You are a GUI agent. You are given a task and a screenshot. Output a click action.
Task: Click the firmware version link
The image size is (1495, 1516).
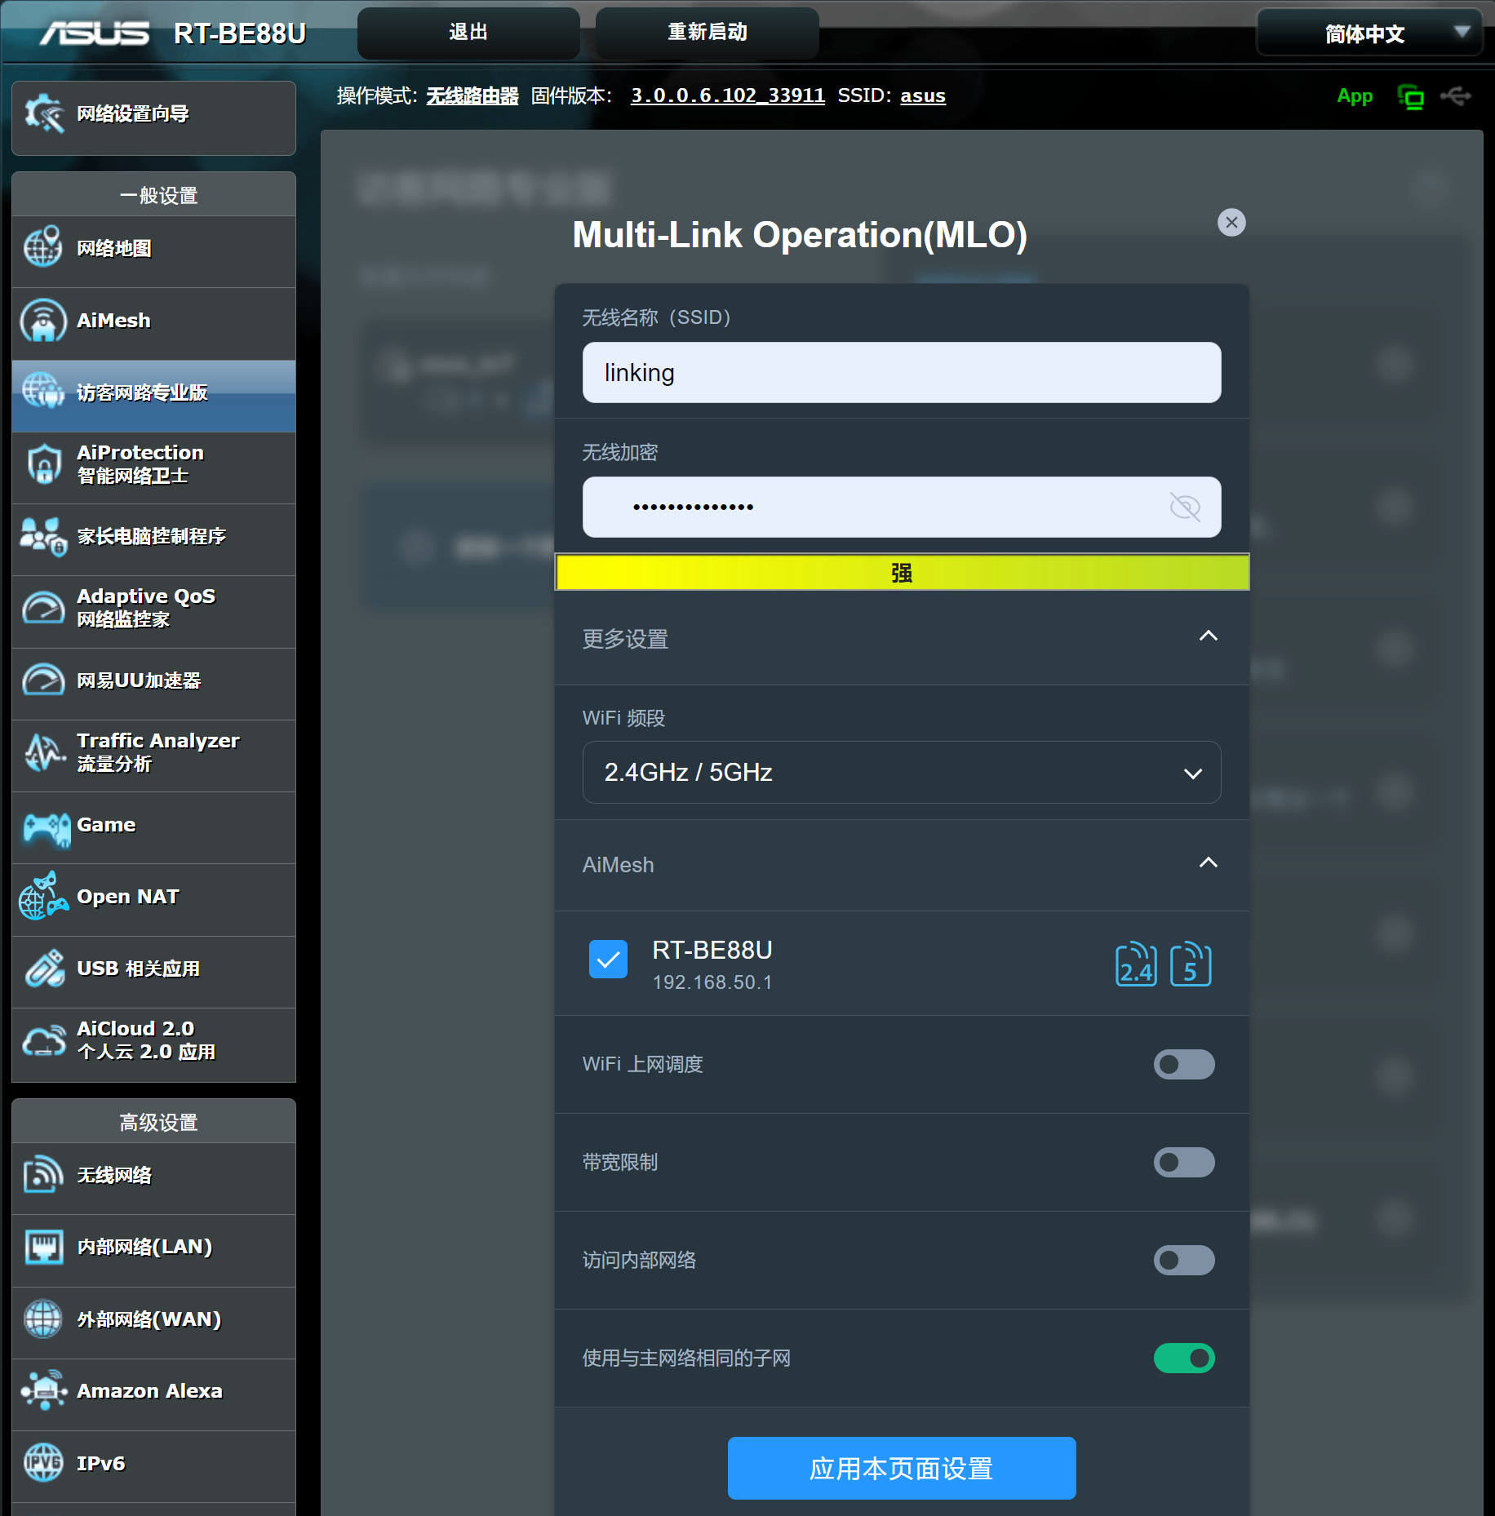[727, 96]
